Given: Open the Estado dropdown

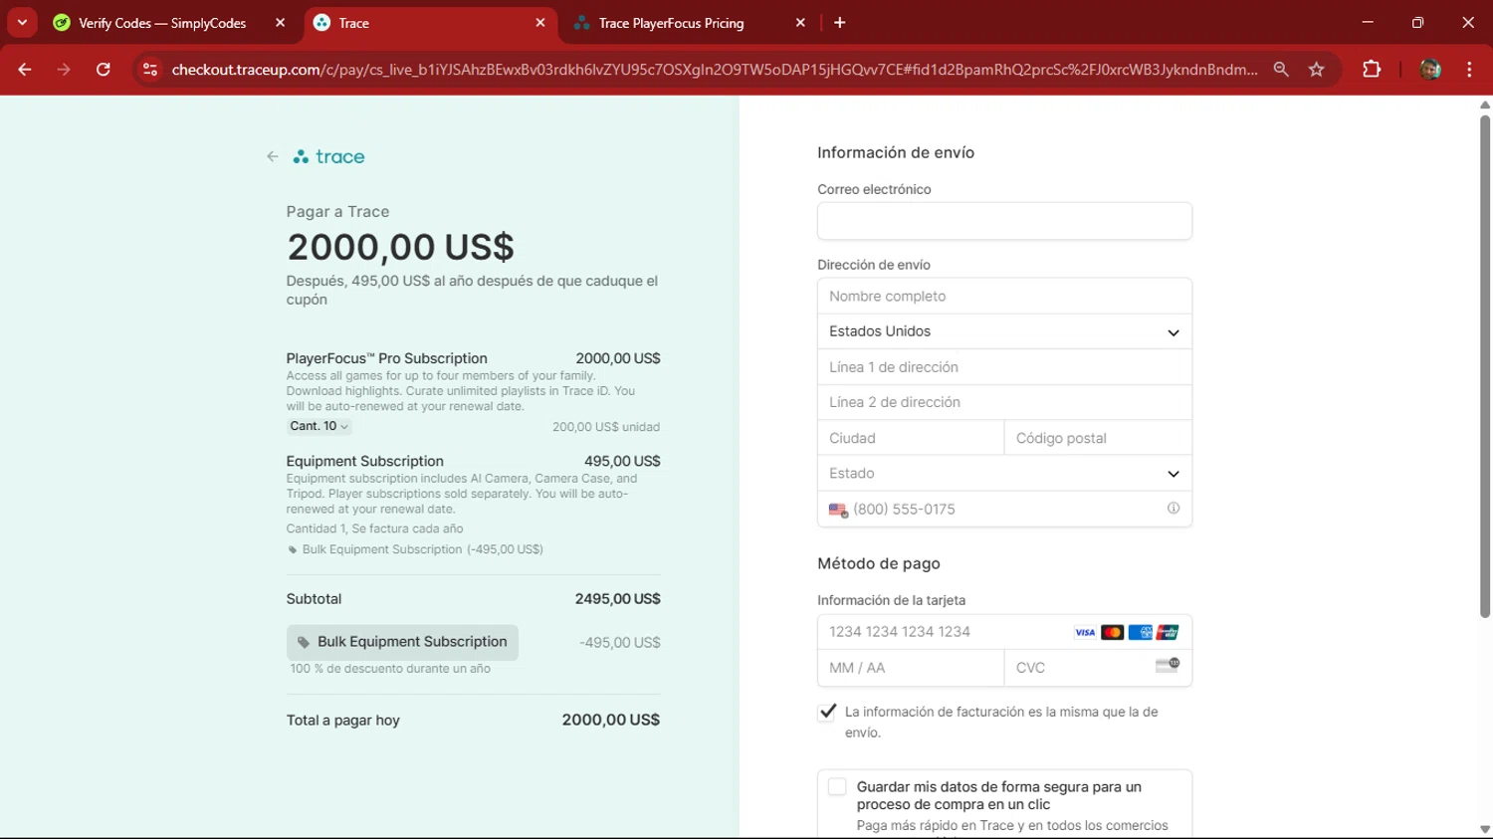Looking at the screenshot, I should pos(1004,474).
